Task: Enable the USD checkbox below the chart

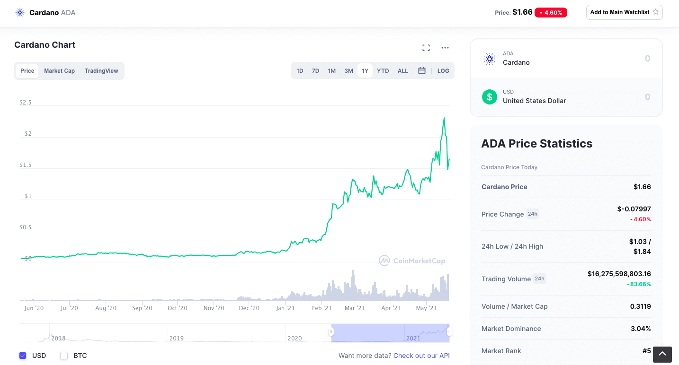Action: (x=23, y=356)
